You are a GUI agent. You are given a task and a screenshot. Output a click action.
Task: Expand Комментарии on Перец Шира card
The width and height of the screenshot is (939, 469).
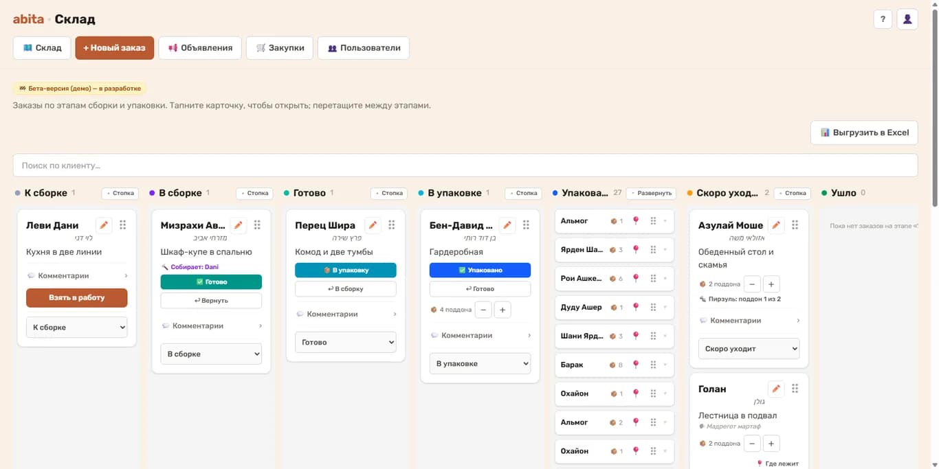pyautogui.click(x=346, y=314)
